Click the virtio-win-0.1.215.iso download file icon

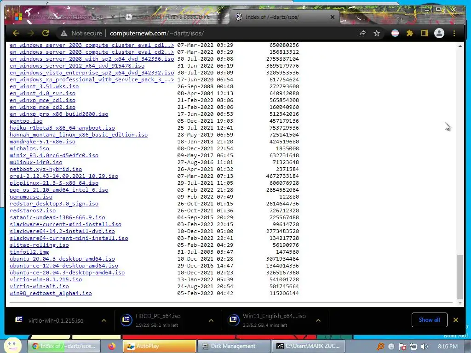18,319
